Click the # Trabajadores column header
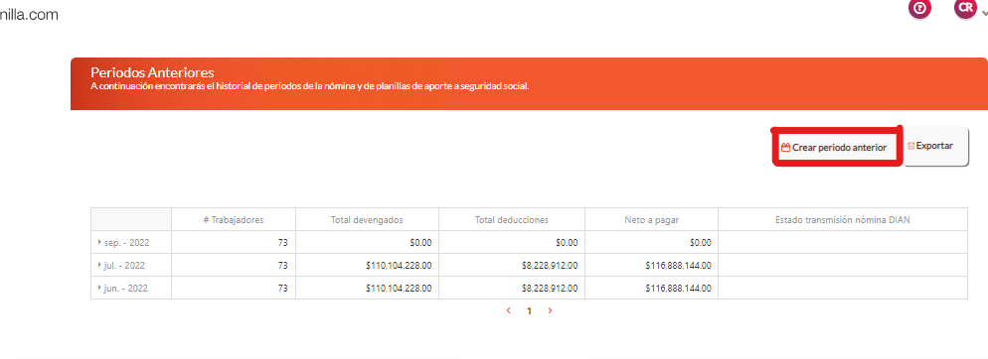 (234, 219)
